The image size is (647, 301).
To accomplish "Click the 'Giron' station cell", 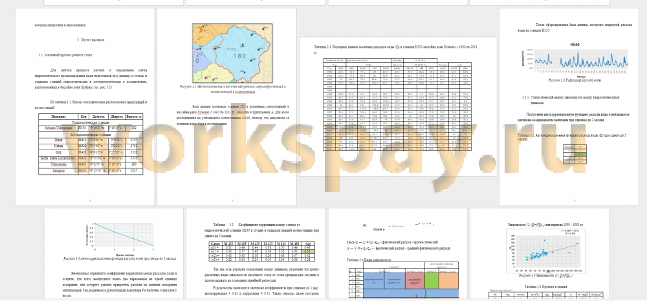I will [58, 140].
